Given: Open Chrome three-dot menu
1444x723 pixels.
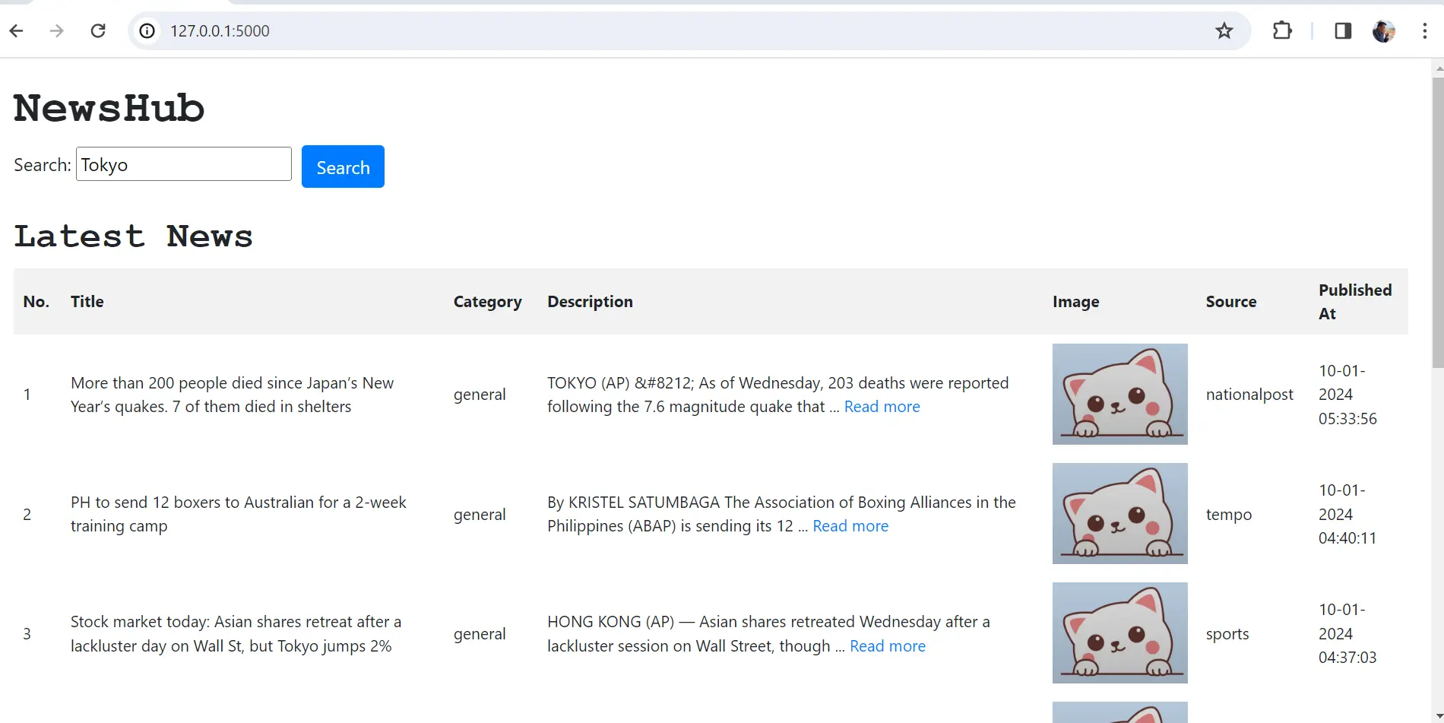Looking at the screenshot, I should pos(1424,31).
